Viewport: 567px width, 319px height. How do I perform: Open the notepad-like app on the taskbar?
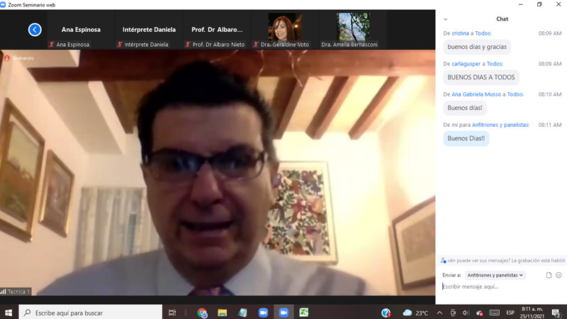point(242,313)
